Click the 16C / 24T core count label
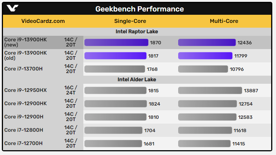Screen dimensions: 276x155 (x=71, y=90)
